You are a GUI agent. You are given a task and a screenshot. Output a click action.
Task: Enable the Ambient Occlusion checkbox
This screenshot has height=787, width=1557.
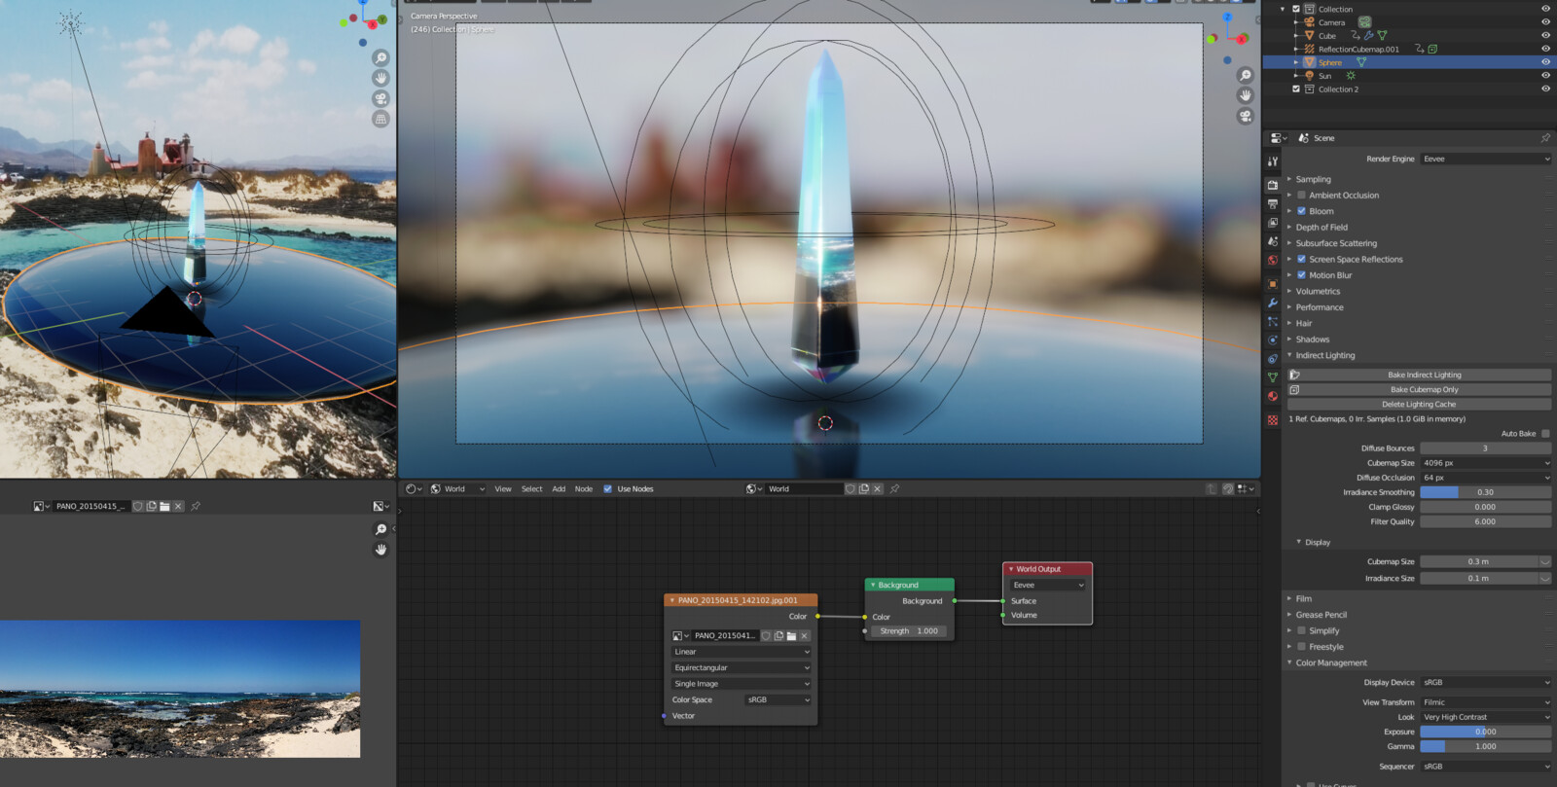point(1301,196)
